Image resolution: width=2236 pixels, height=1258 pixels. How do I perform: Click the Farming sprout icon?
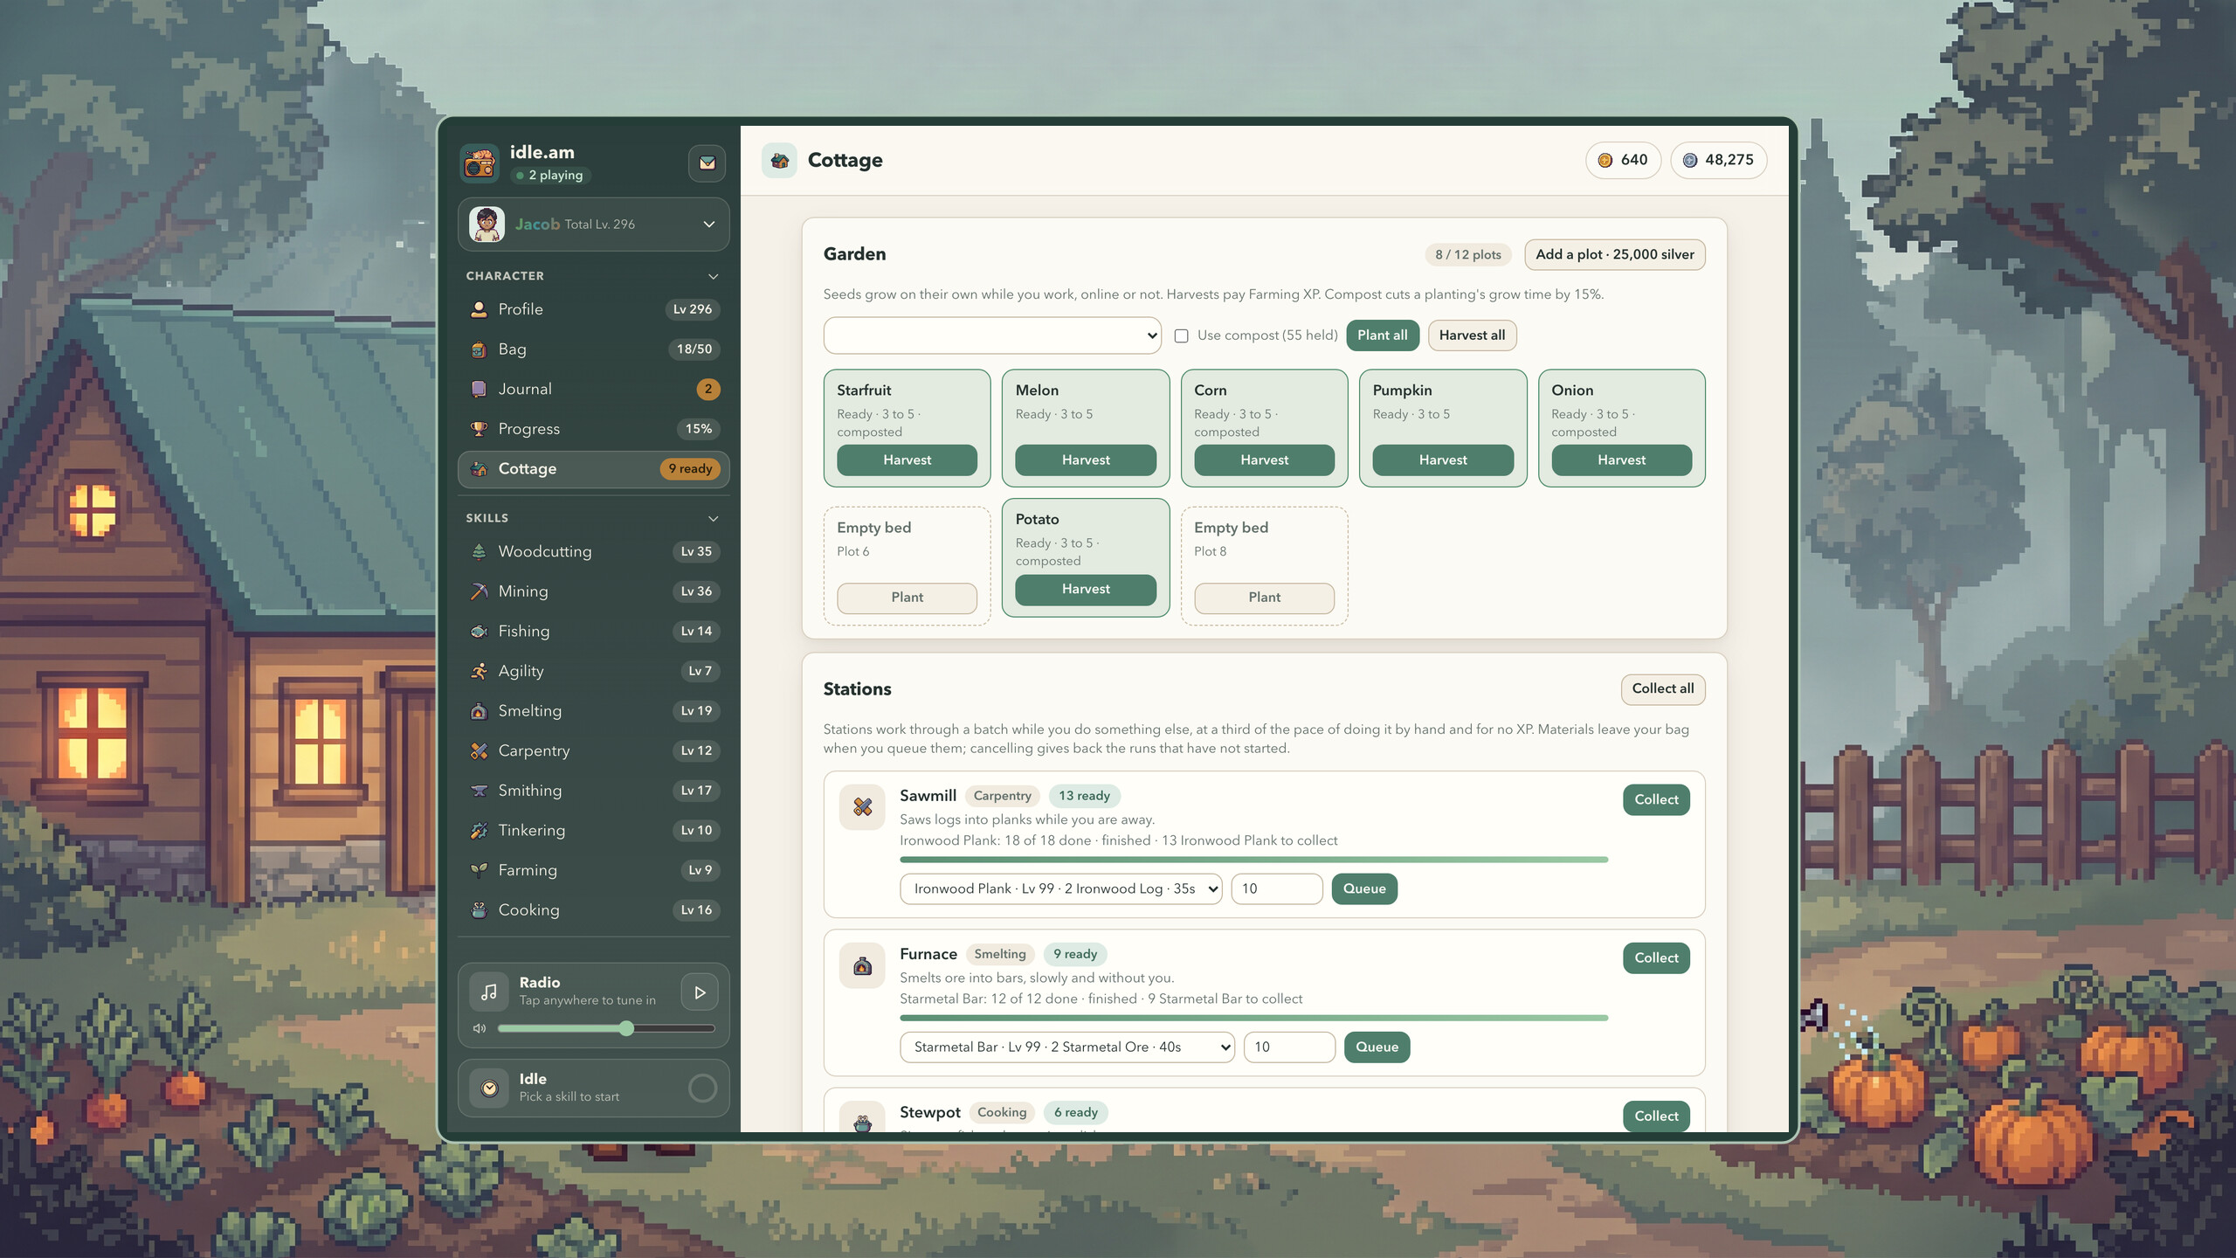(x=479, y=870)
